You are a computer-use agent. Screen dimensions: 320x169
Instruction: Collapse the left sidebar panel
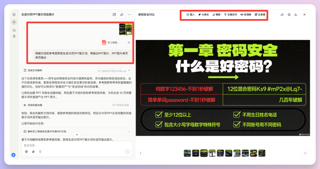click(x=14, y=14)
